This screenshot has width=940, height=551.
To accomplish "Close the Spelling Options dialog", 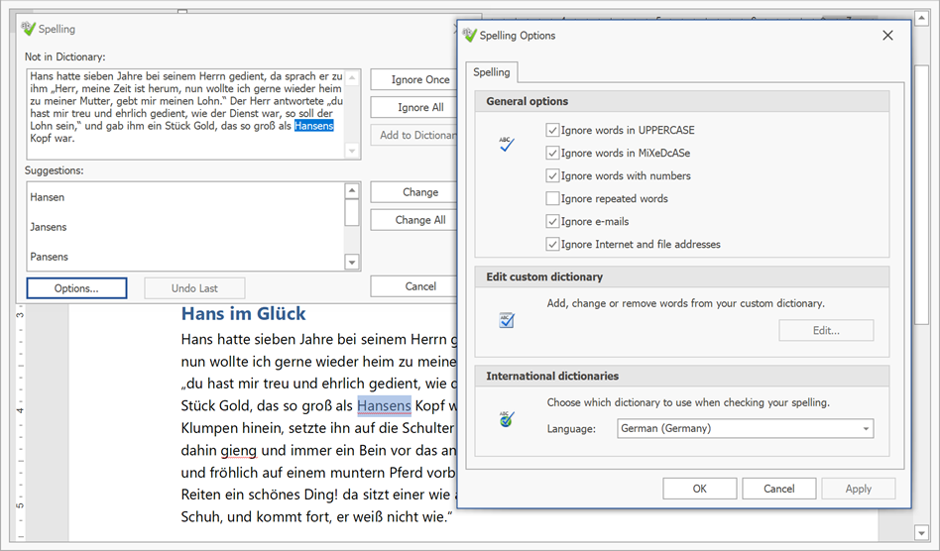I will (x=887, y=36).
